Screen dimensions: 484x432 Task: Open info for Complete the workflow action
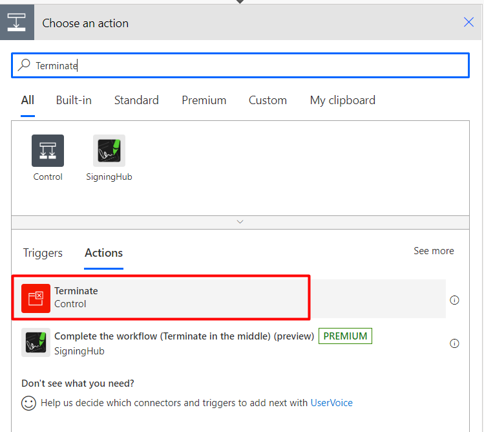click(x=454, y=343)
